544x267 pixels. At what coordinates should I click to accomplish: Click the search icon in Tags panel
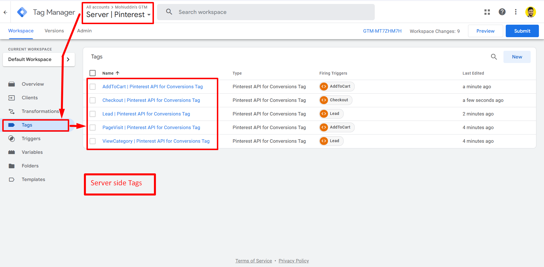tap(494, 57)
